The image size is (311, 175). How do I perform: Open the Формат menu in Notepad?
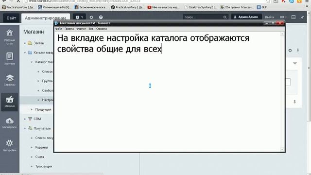point(81,29)
